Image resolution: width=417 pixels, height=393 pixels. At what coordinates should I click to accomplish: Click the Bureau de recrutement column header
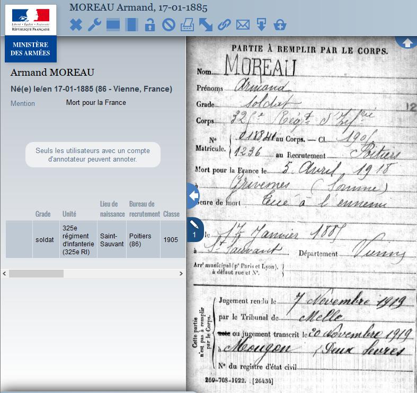(145, 209)
